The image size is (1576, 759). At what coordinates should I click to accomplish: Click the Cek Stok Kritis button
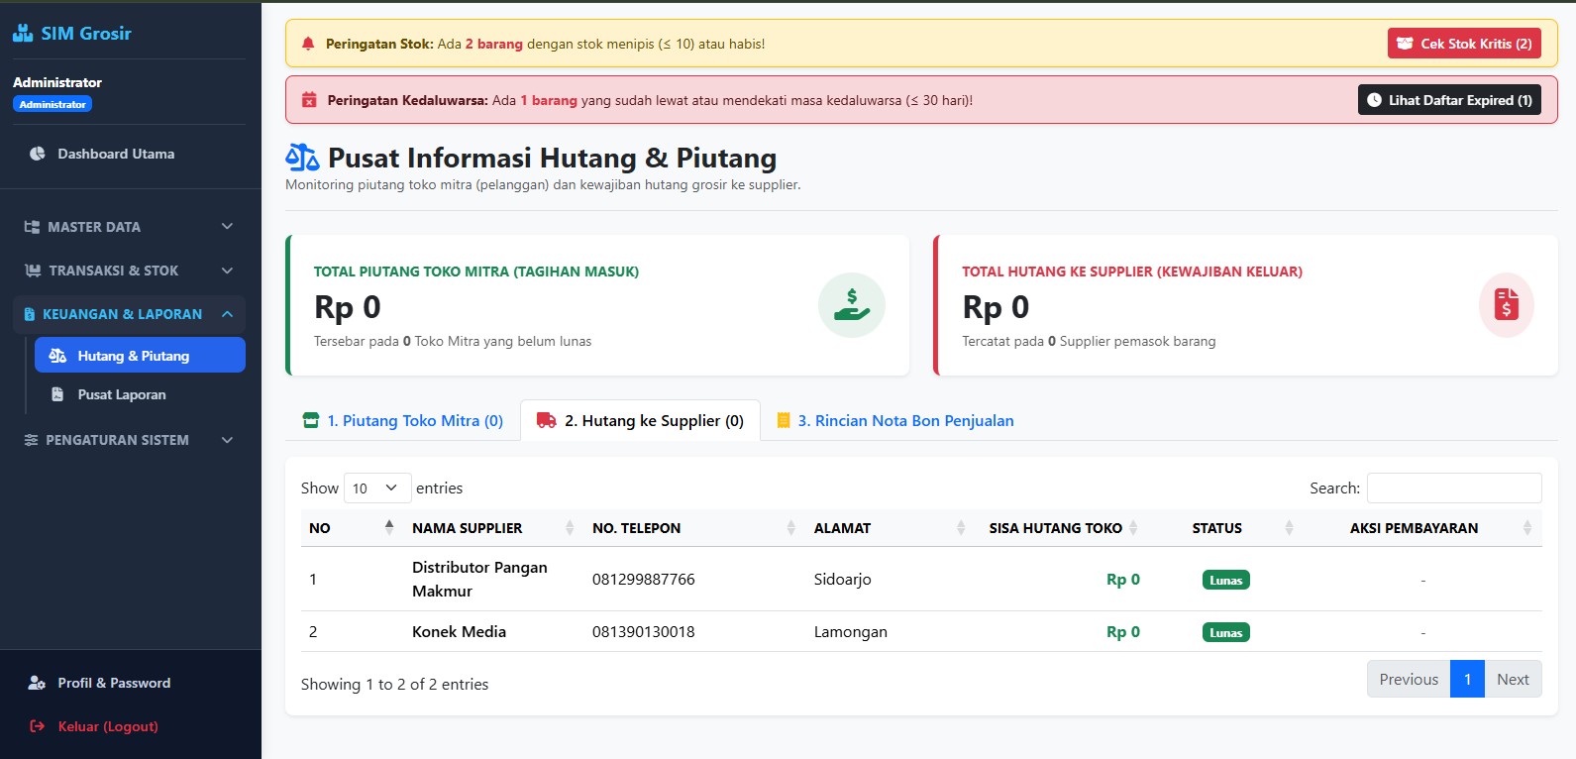(x=1464, y=44)
